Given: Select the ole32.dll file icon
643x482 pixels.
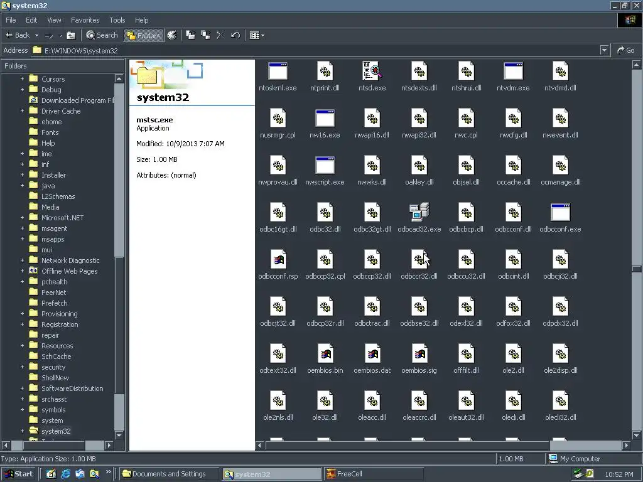Looking at the screenshot, I should point(325,401).
